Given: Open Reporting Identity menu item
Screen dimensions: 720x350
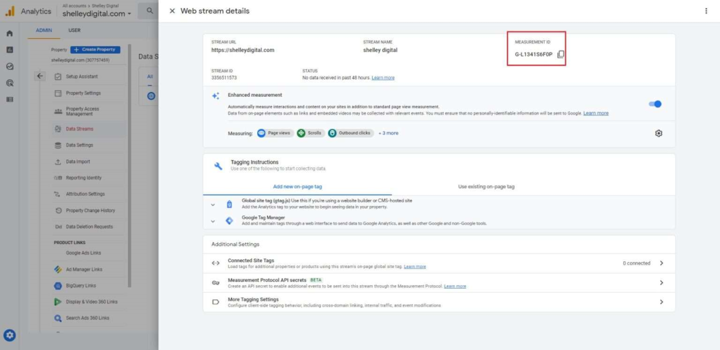Looking at the screenshot, I should (83, 178).
